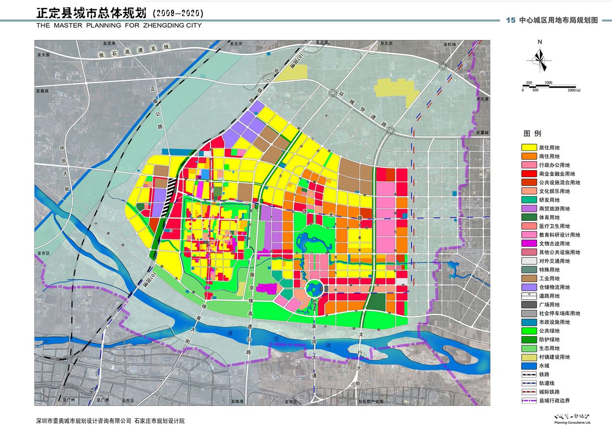
Task: Select the red 商业金融业用地 legend swatch
Action: click(528, 174)
